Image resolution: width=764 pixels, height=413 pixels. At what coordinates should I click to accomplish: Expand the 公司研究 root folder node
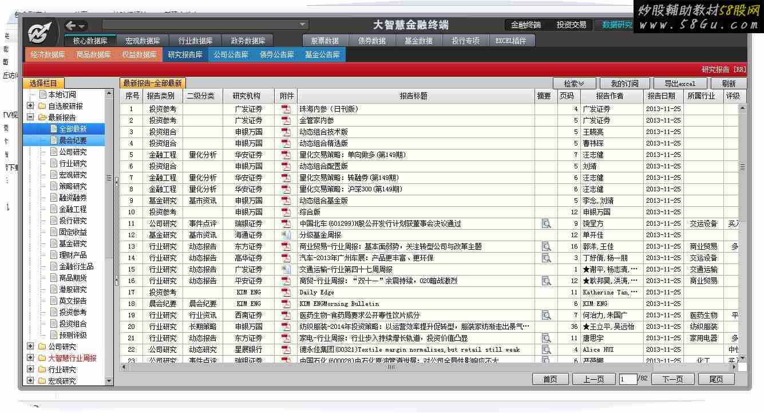(30, 347)
